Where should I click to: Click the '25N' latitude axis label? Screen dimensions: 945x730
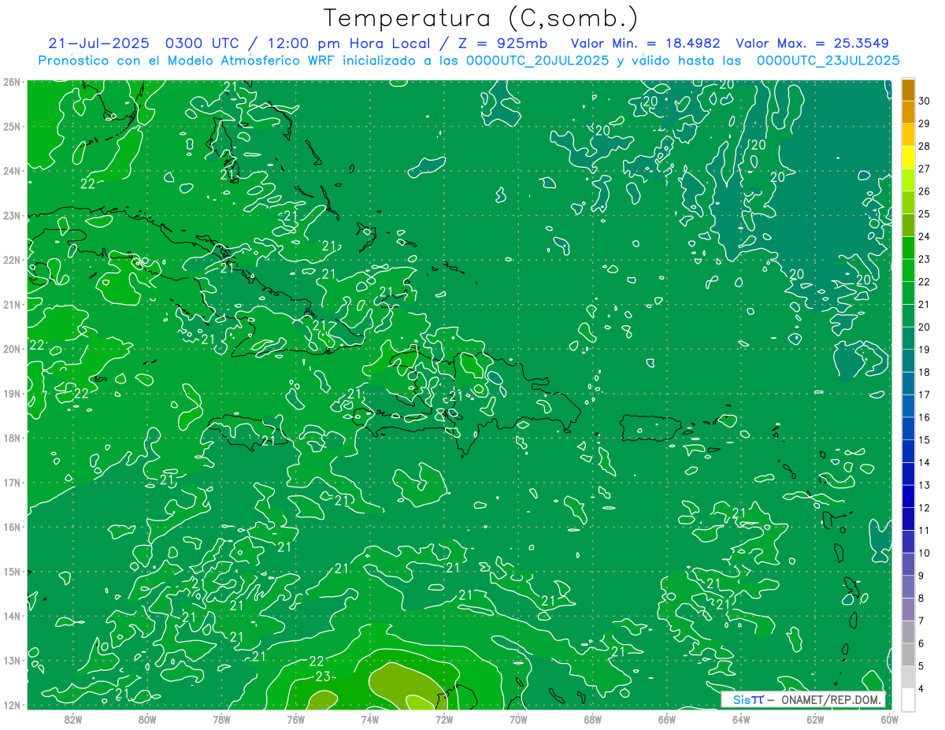[x=11, y=126]
